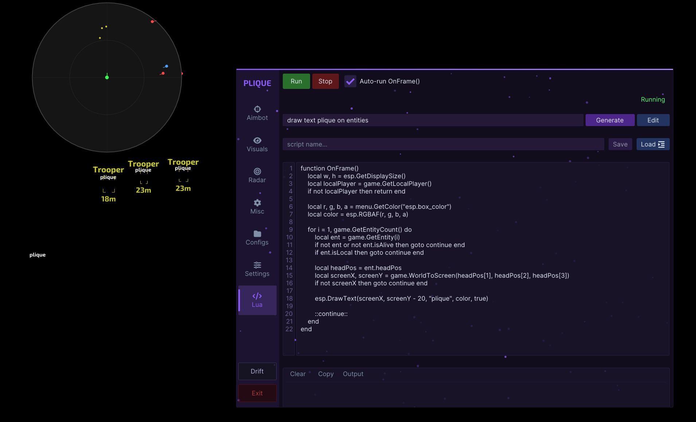
Task: Clear the output console
Action: tap(298, 374)
